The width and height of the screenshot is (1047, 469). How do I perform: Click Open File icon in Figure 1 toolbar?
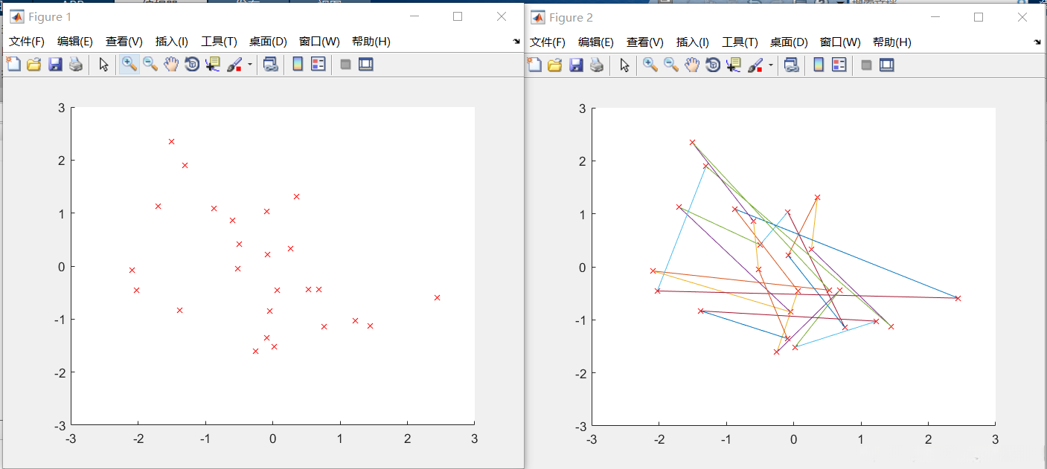(34, 65)
